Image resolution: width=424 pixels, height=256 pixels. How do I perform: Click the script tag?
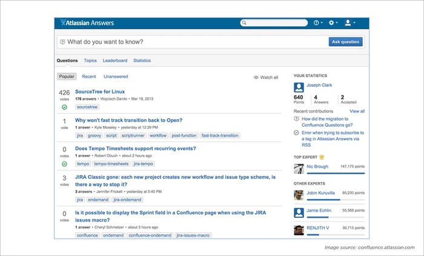click(111, 136)
